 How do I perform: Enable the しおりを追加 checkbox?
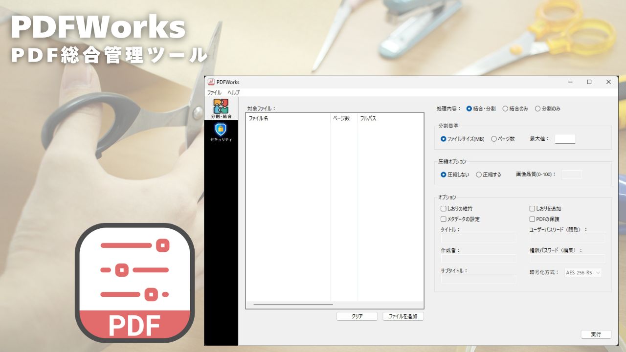545,209
